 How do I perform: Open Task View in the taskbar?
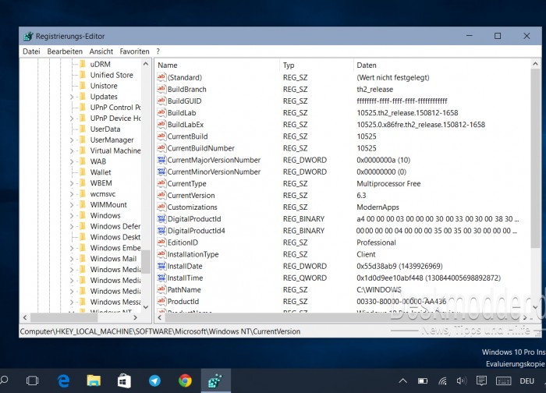[33, 381]
